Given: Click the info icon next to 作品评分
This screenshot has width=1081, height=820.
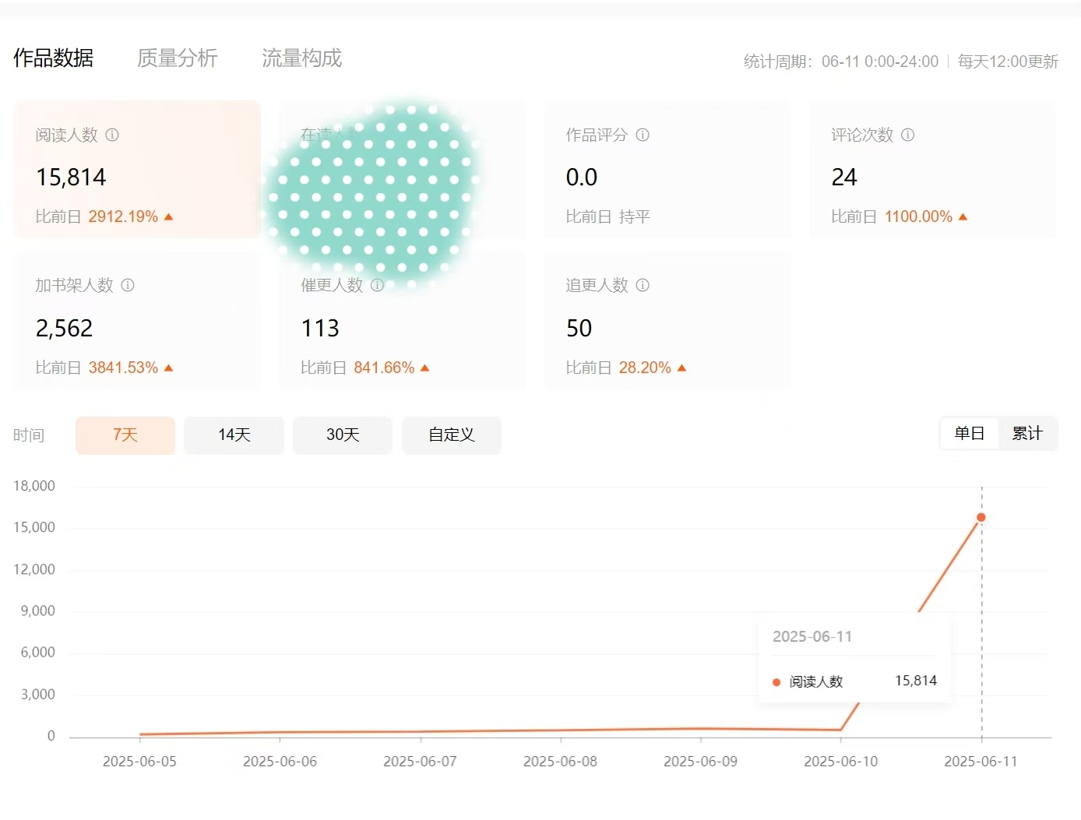Looking at the screenshot, I should (x=643, y=135).
